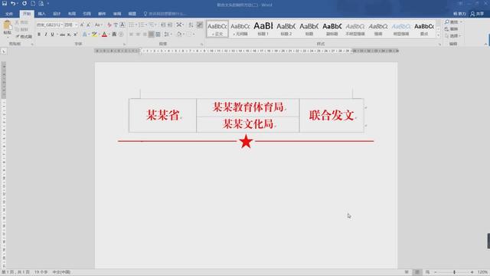490x276 pixels.
Task: Click the Redo/Repeat icon
Action: pyautogui.click(x=24, y=3)
